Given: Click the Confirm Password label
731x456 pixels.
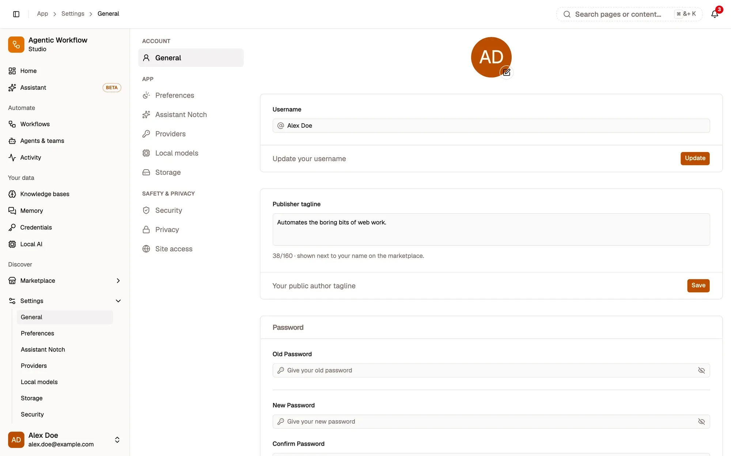Looking at the screenshot, I should 299,444.
